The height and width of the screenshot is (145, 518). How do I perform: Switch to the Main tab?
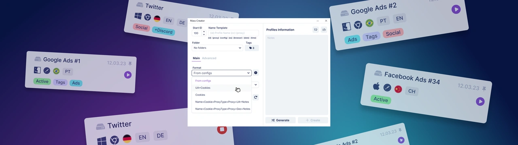[196, 58]
